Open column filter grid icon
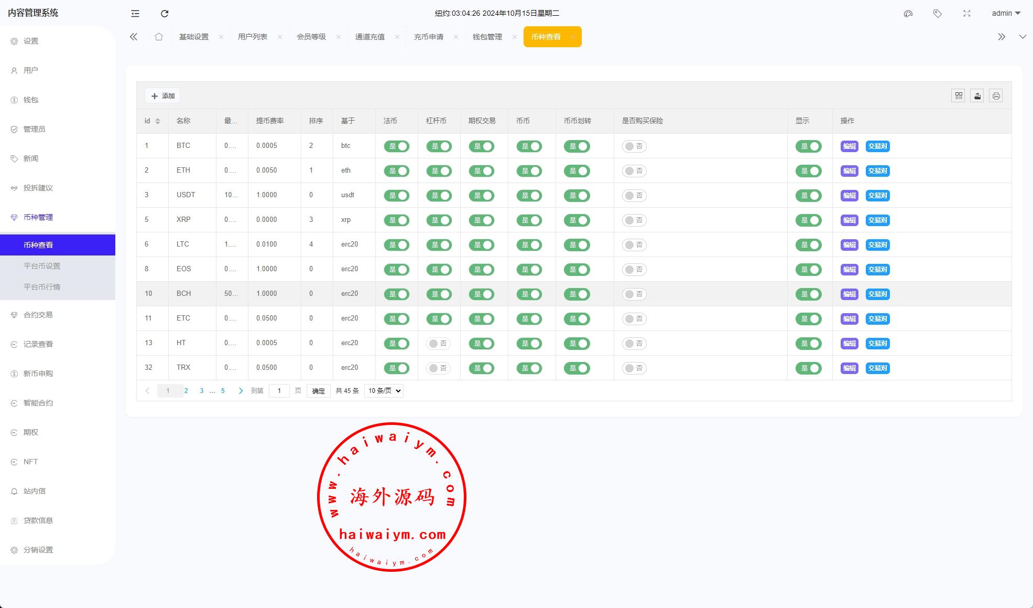Viewport: 1033px width, 608px height. (958, 96)
